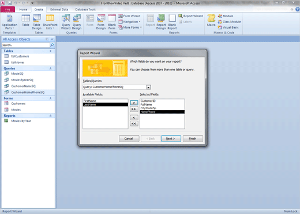Launch the Form Wizard
Screen dimensions: 300x214
(x=129, y=16)
